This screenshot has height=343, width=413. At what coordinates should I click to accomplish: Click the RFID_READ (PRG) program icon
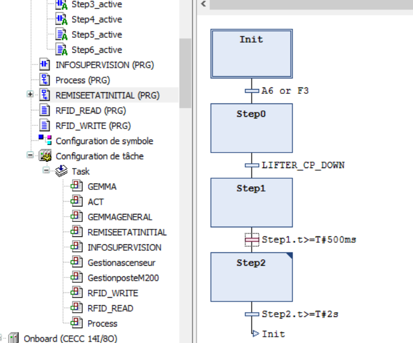[x=46, y=111]
